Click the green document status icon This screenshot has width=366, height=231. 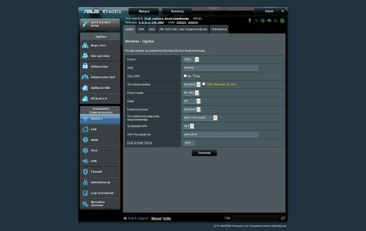(282, 20)
